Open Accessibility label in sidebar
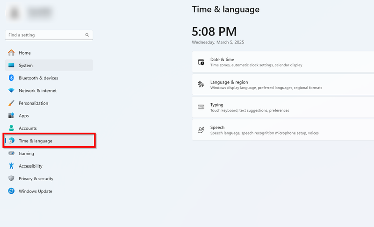The width and height of the screenshot is (374, 227). pyautogui.click(x=30, y=166)
